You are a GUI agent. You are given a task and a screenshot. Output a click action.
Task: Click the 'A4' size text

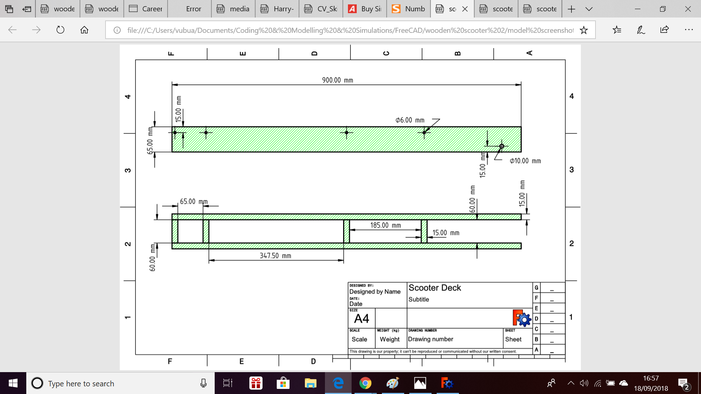(361, 318)
